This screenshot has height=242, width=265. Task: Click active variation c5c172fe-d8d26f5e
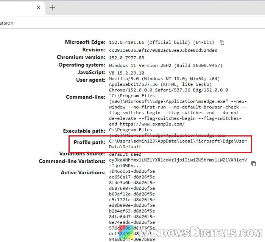tap(132, 200)
